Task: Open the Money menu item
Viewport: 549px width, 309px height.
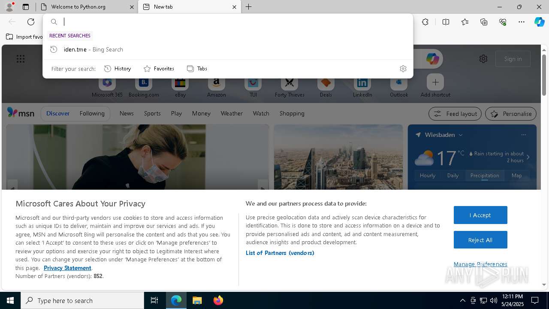Action: (x=201, y=113)
